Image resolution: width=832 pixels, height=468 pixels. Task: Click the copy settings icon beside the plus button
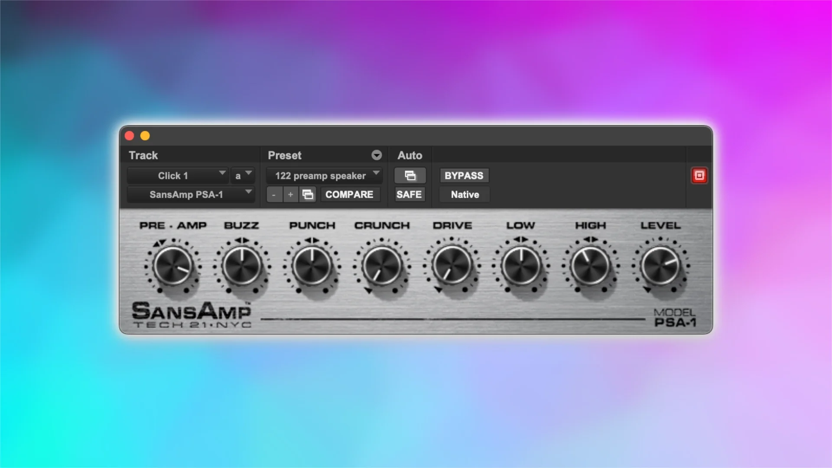click(x=308, y=195)
